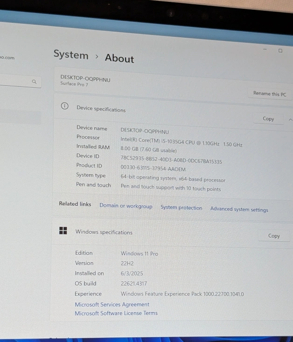Click the 22H2 version value
Image resolution: width=293 pixels, height=342 pixels.
127,263
